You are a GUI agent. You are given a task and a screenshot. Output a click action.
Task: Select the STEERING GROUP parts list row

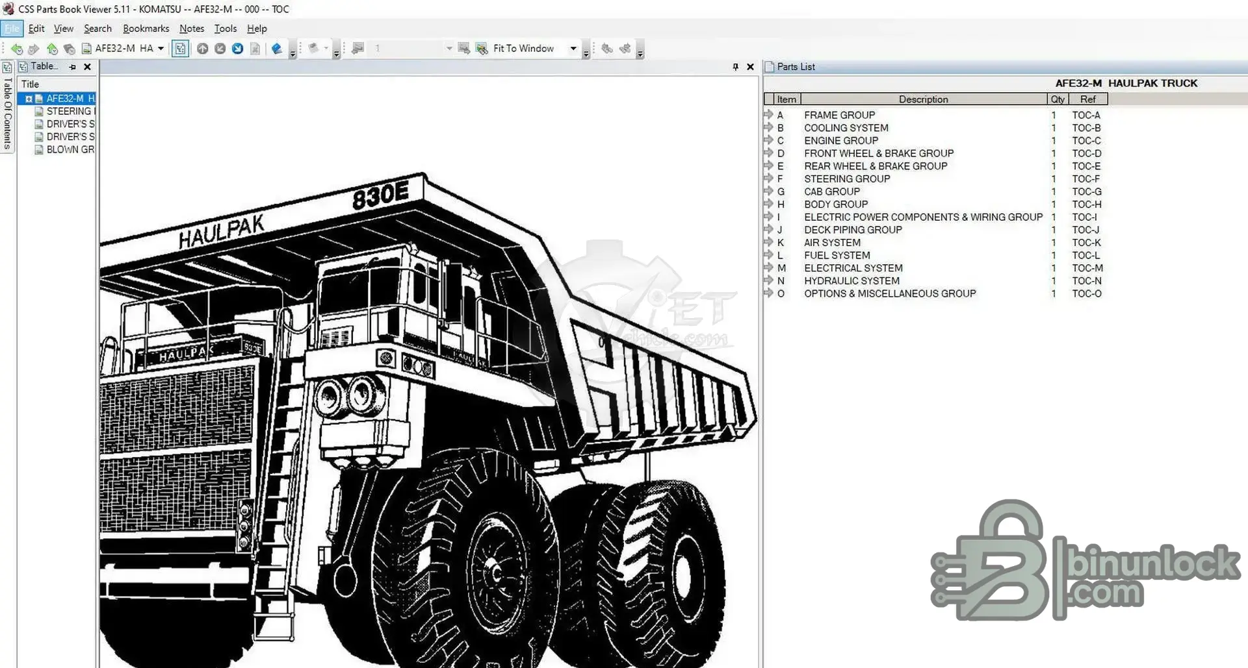pyautogui.click(x=936, y=179)
